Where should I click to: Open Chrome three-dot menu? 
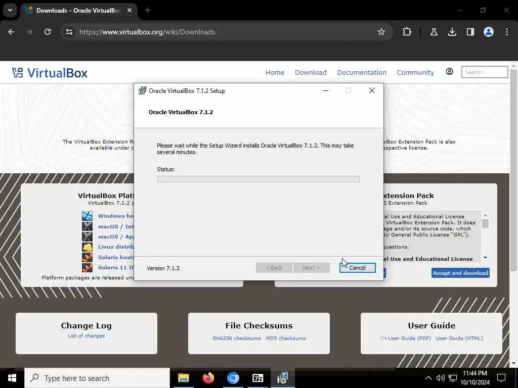pyautogui.click(x=507, y=32)
